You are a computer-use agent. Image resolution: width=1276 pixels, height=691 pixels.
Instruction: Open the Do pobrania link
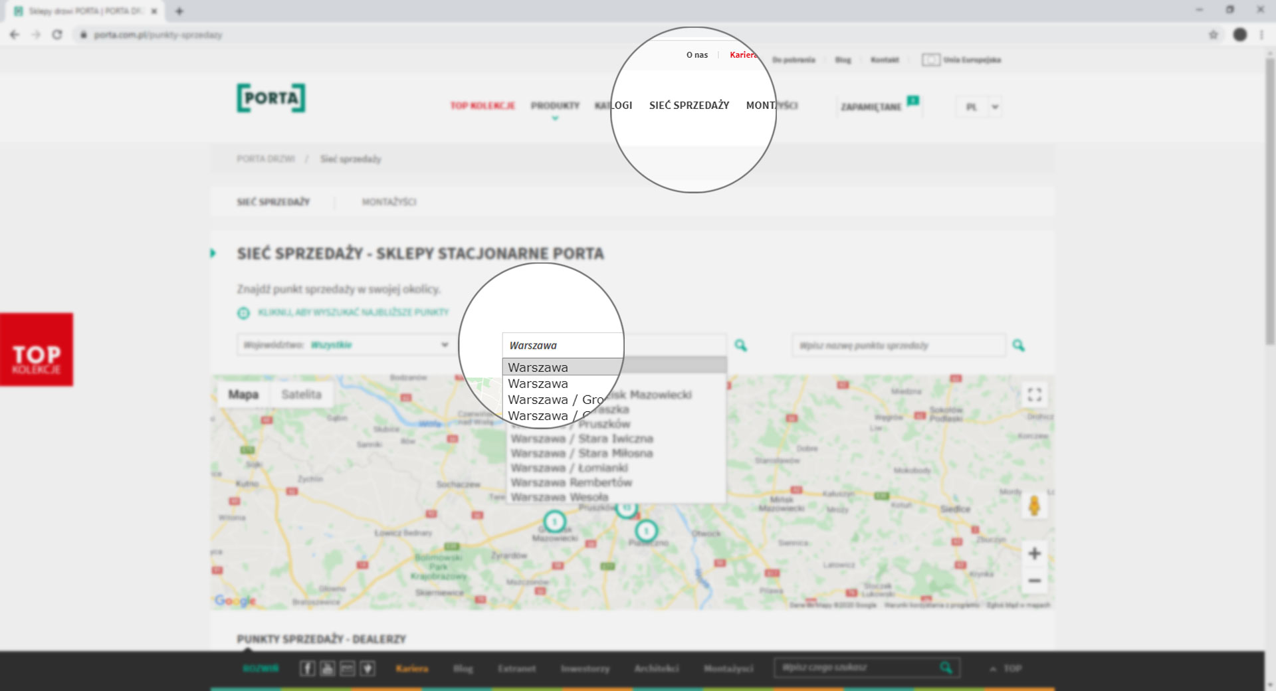point(794,60)
